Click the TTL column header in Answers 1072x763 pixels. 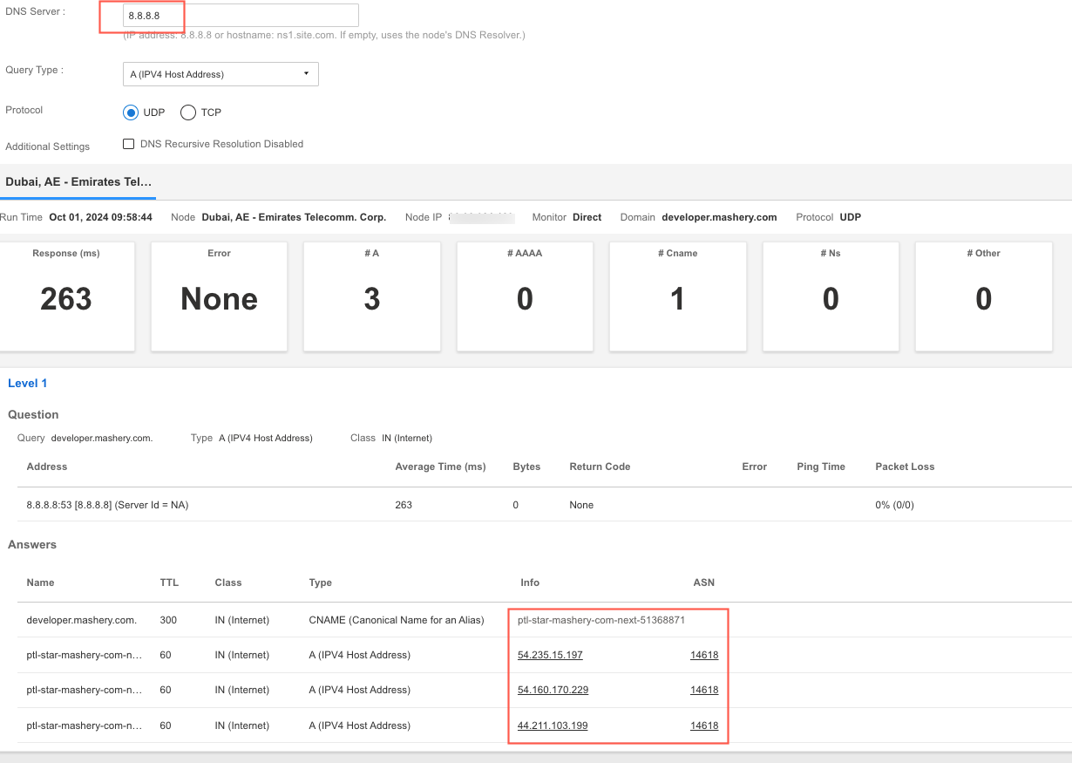point(169,582)
